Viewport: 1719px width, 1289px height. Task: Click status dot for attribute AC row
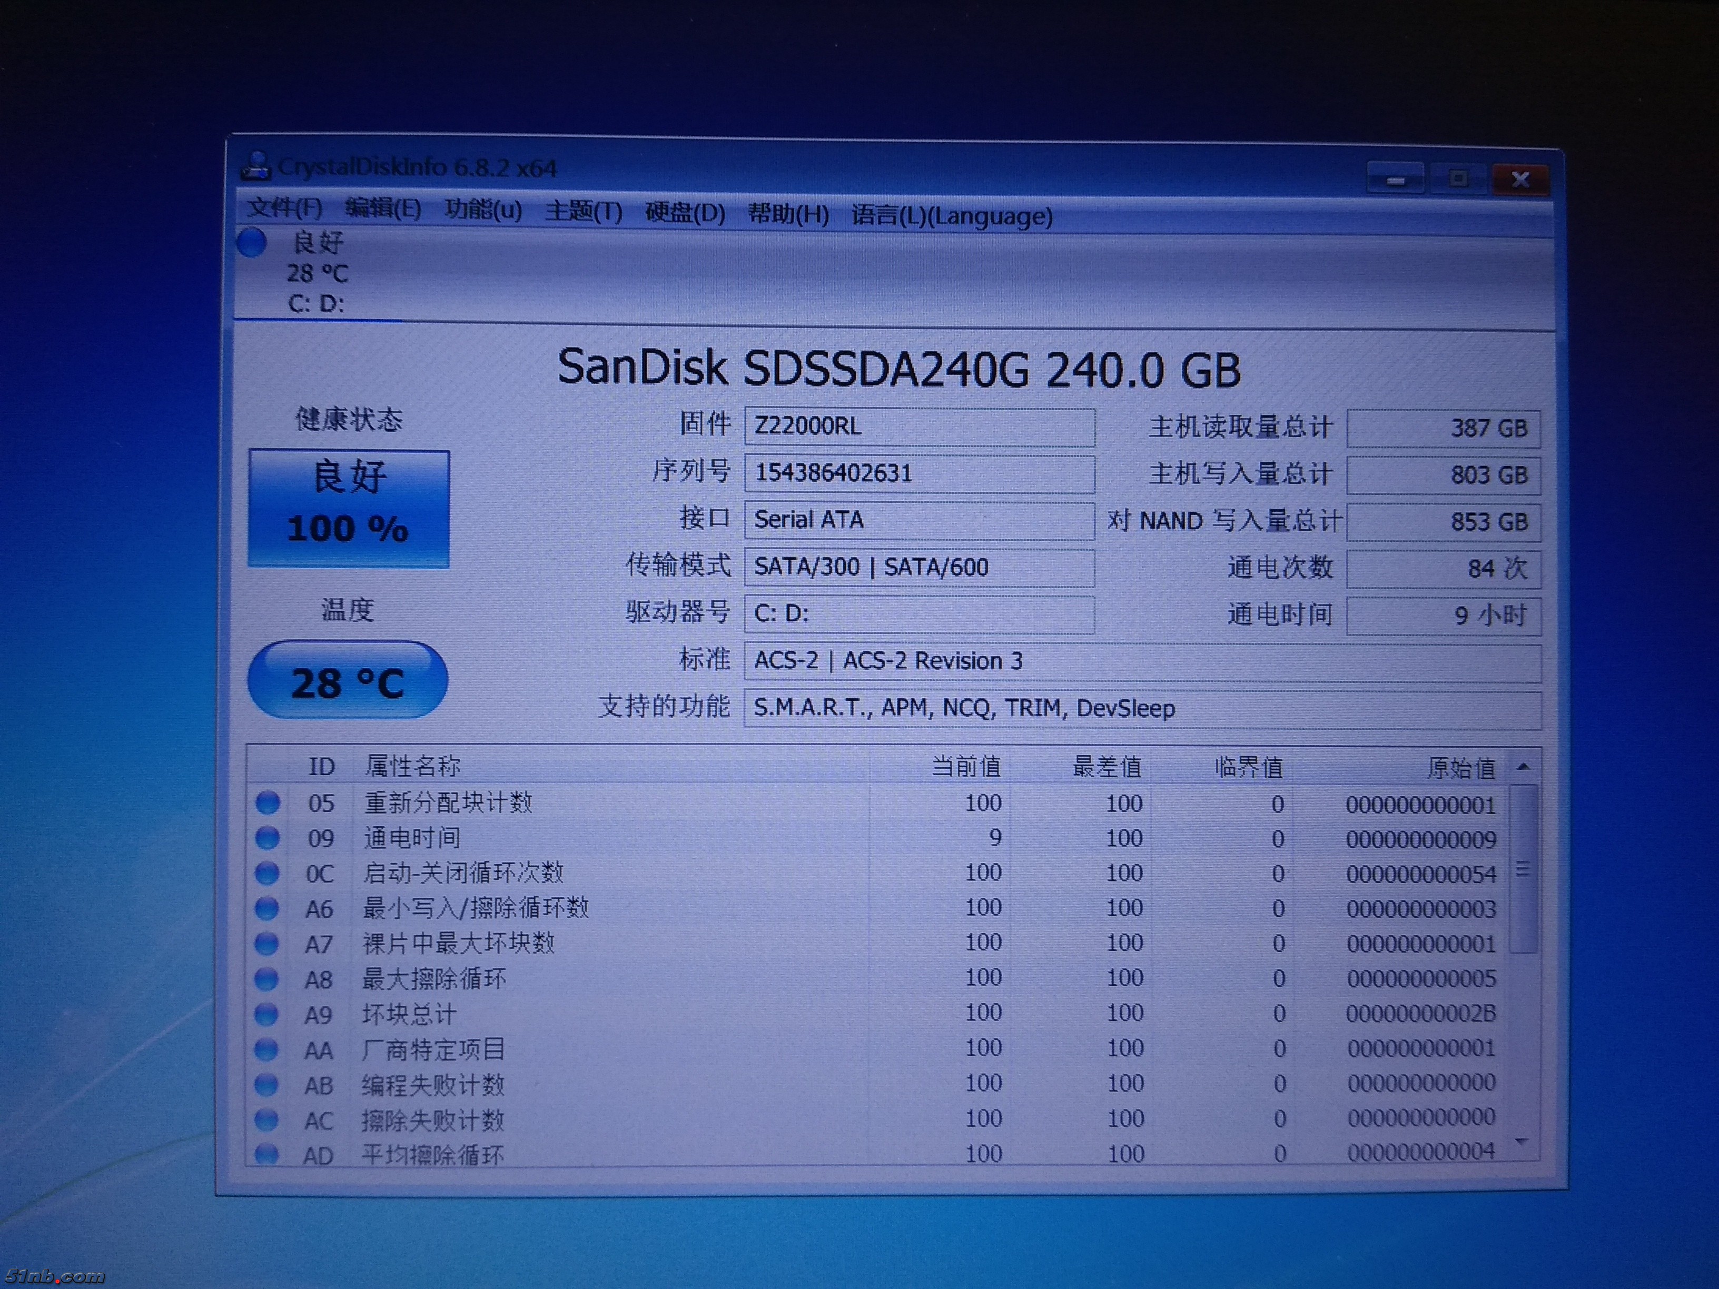[266, 1119]
